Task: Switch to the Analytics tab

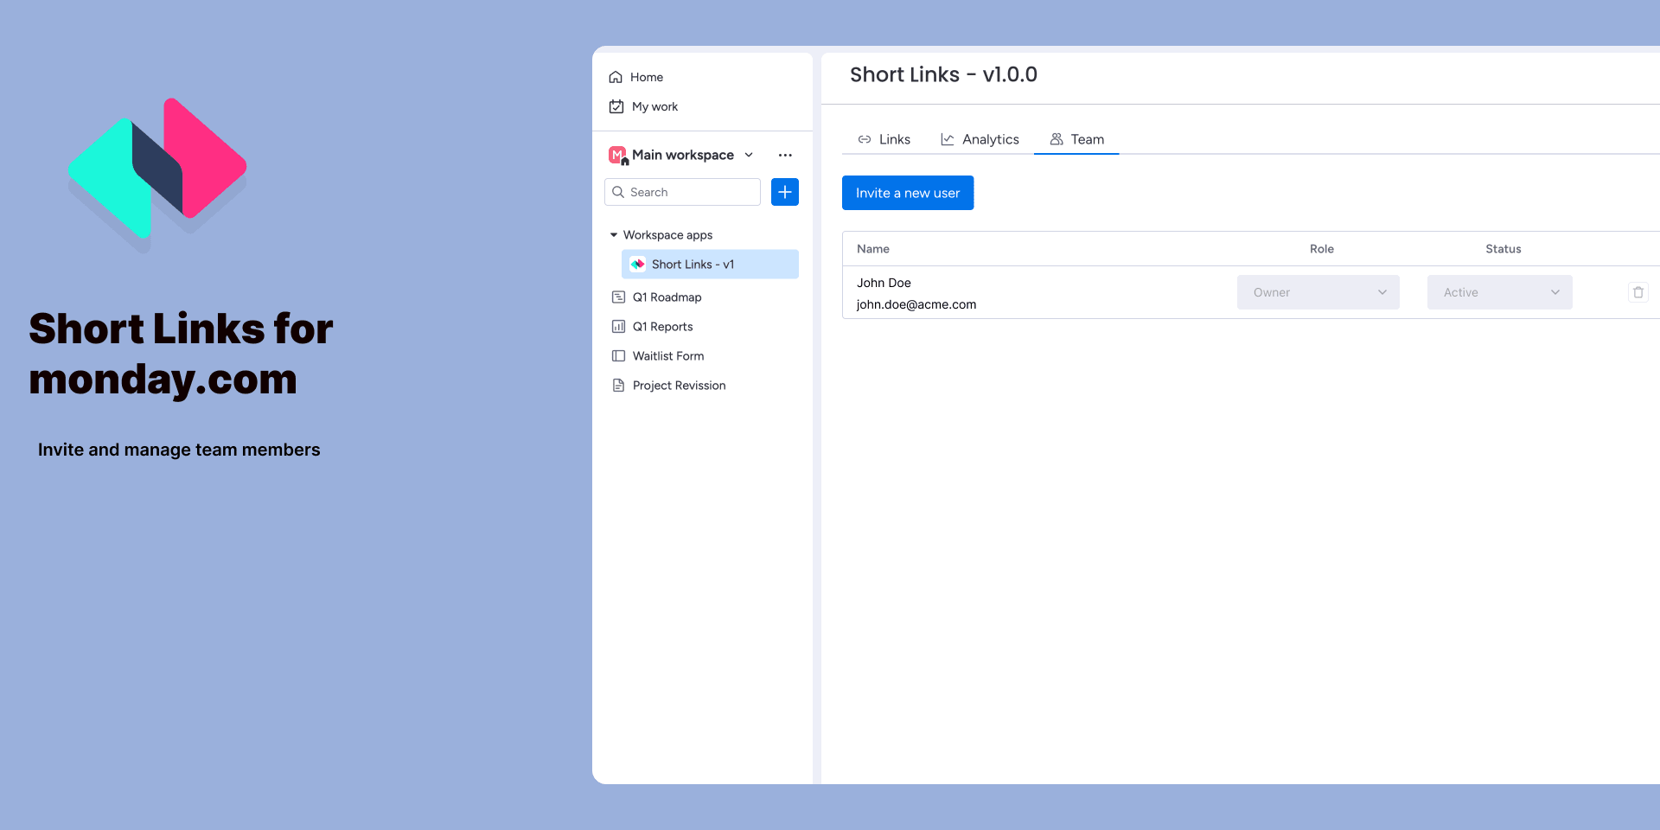Action: 980,139
